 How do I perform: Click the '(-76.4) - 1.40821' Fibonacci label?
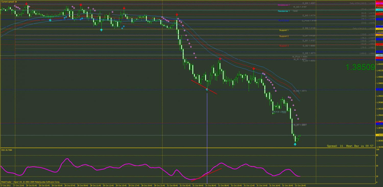tap(368, 47)
